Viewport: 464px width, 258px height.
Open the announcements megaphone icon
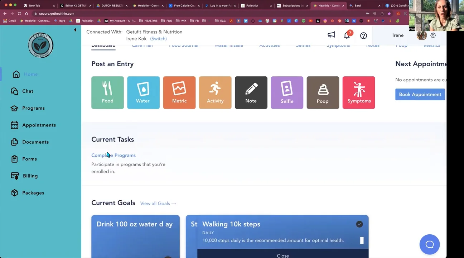pyautogui.click(x=331, y=35)
